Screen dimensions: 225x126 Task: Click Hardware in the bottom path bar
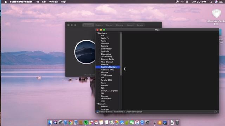click(118, 112)
